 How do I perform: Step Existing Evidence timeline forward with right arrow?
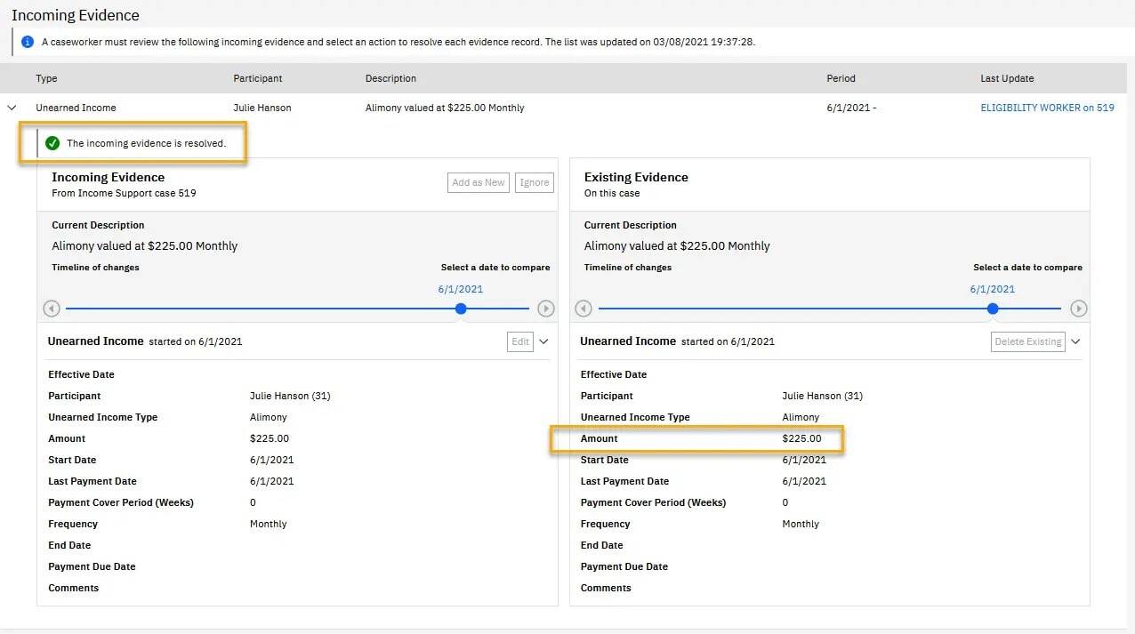(1079, 309)
